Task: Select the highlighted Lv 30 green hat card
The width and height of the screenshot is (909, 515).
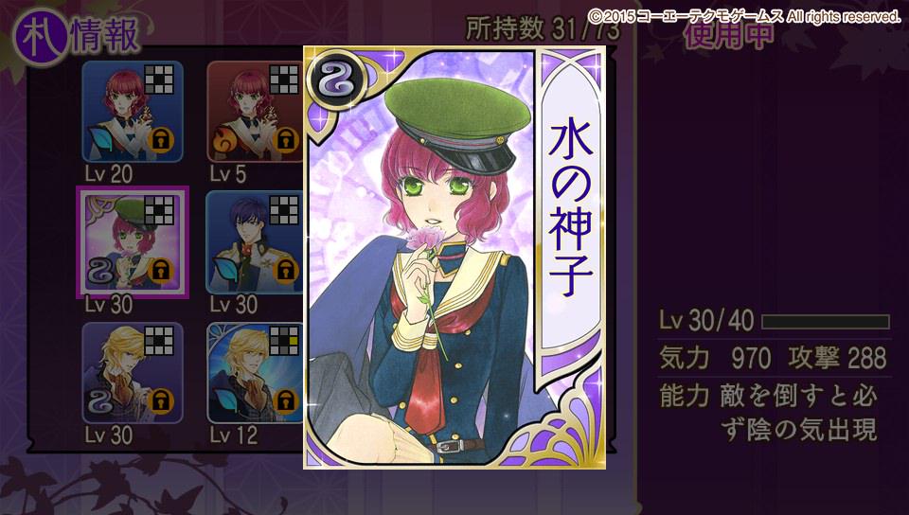Action: [x=133, y=242]
